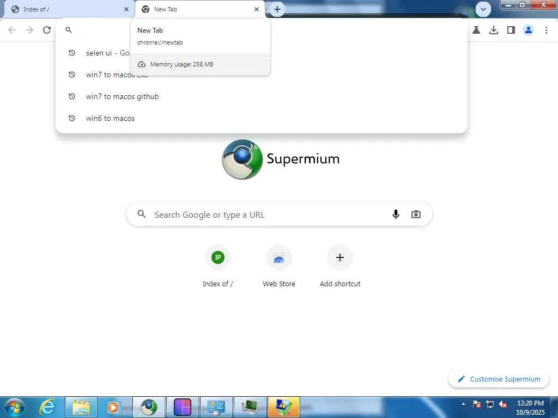Image resolution: width=558 pixels, height=418 pixels.
Task: Open the experiments flask icon
Action: 476,30
